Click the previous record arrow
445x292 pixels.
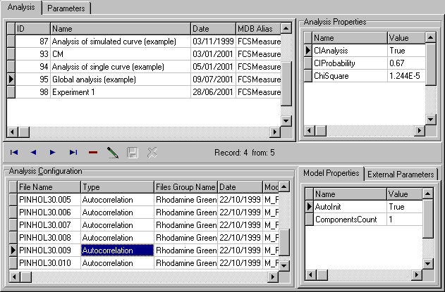point(33,152)
